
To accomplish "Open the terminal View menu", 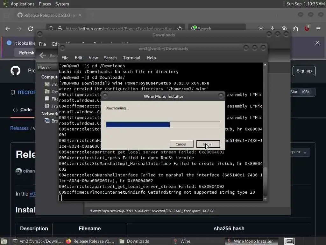I will point(93,58).
